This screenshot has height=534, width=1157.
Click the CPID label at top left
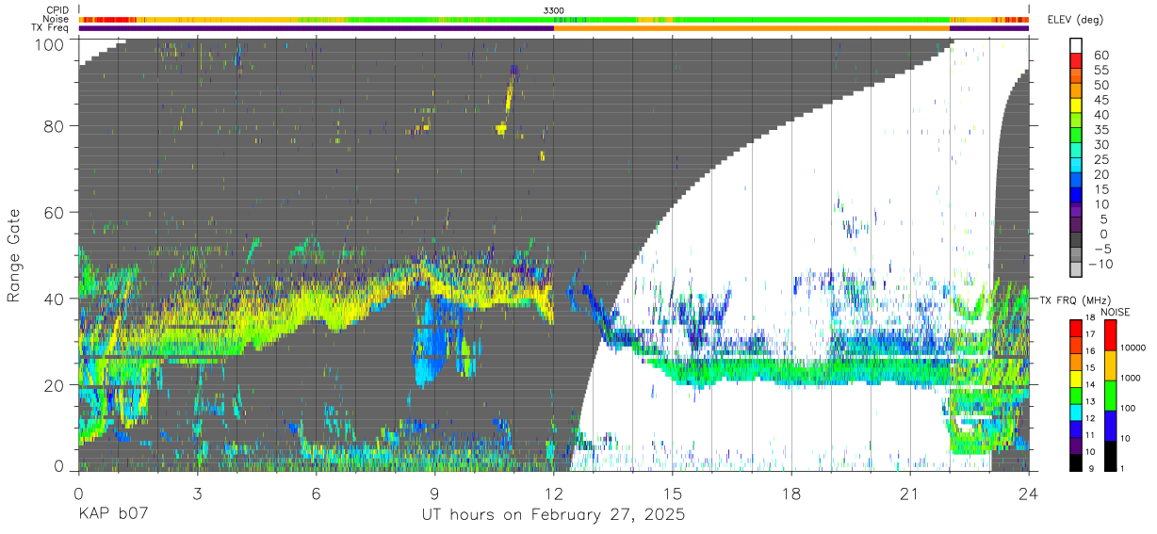[x=57, y=10]
